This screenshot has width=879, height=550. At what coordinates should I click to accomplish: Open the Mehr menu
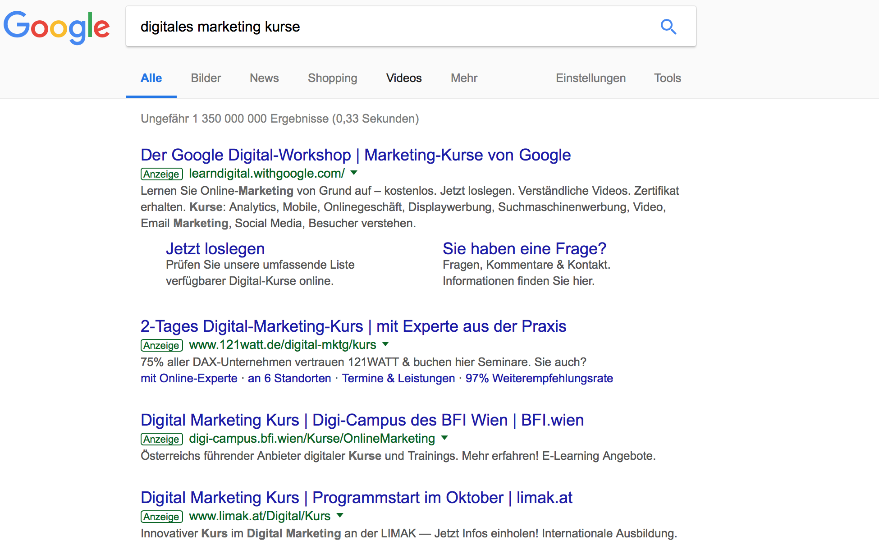click(x=464, y=78)
